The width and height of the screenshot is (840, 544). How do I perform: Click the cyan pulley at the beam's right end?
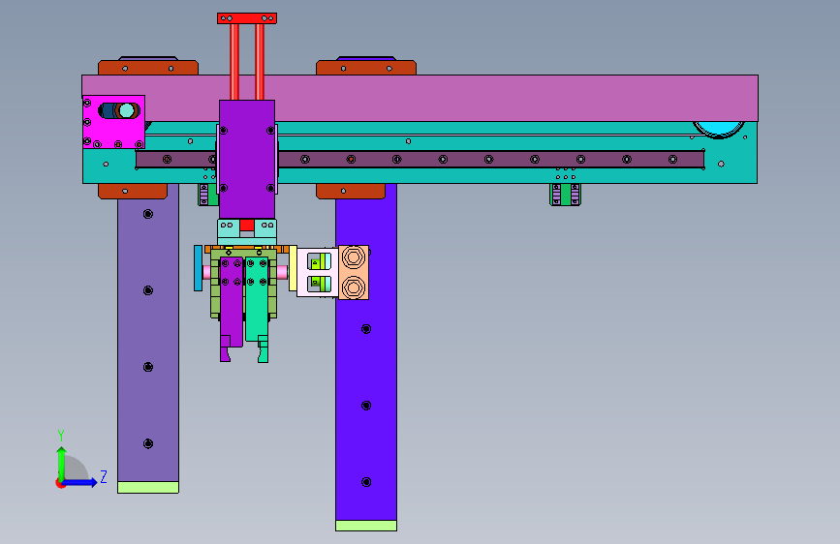[x=718, y=130]
